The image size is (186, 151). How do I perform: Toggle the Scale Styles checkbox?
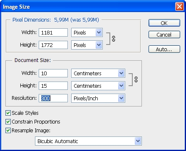[8, 113]
